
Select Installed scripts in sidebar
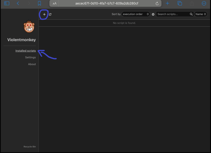[26, 51]
